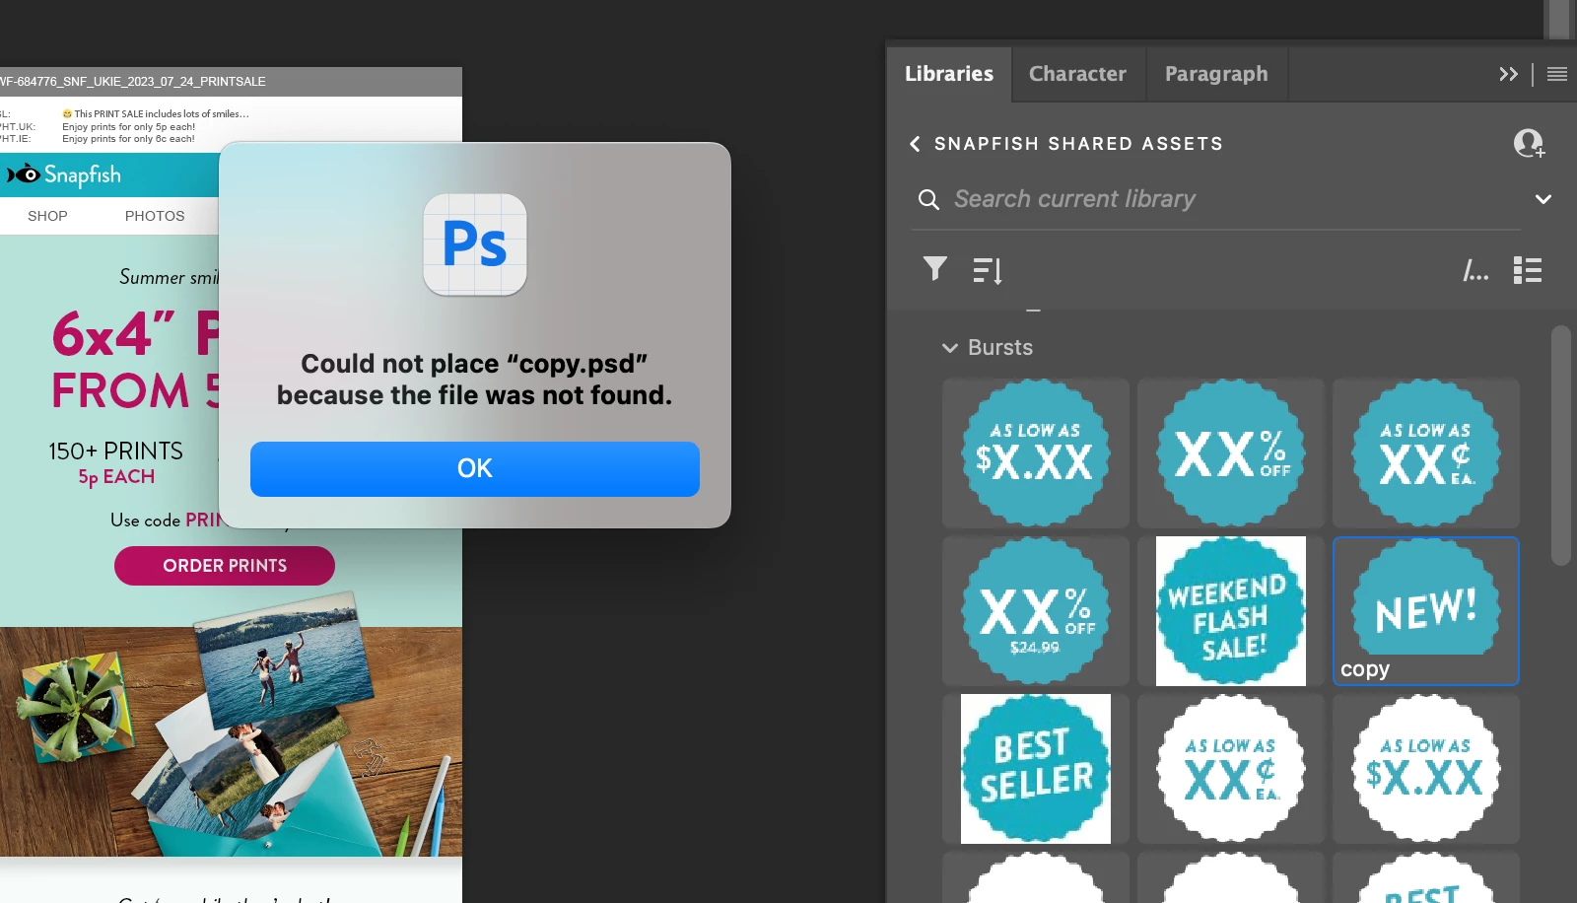Click the 5p EACH text

point(116,477)
